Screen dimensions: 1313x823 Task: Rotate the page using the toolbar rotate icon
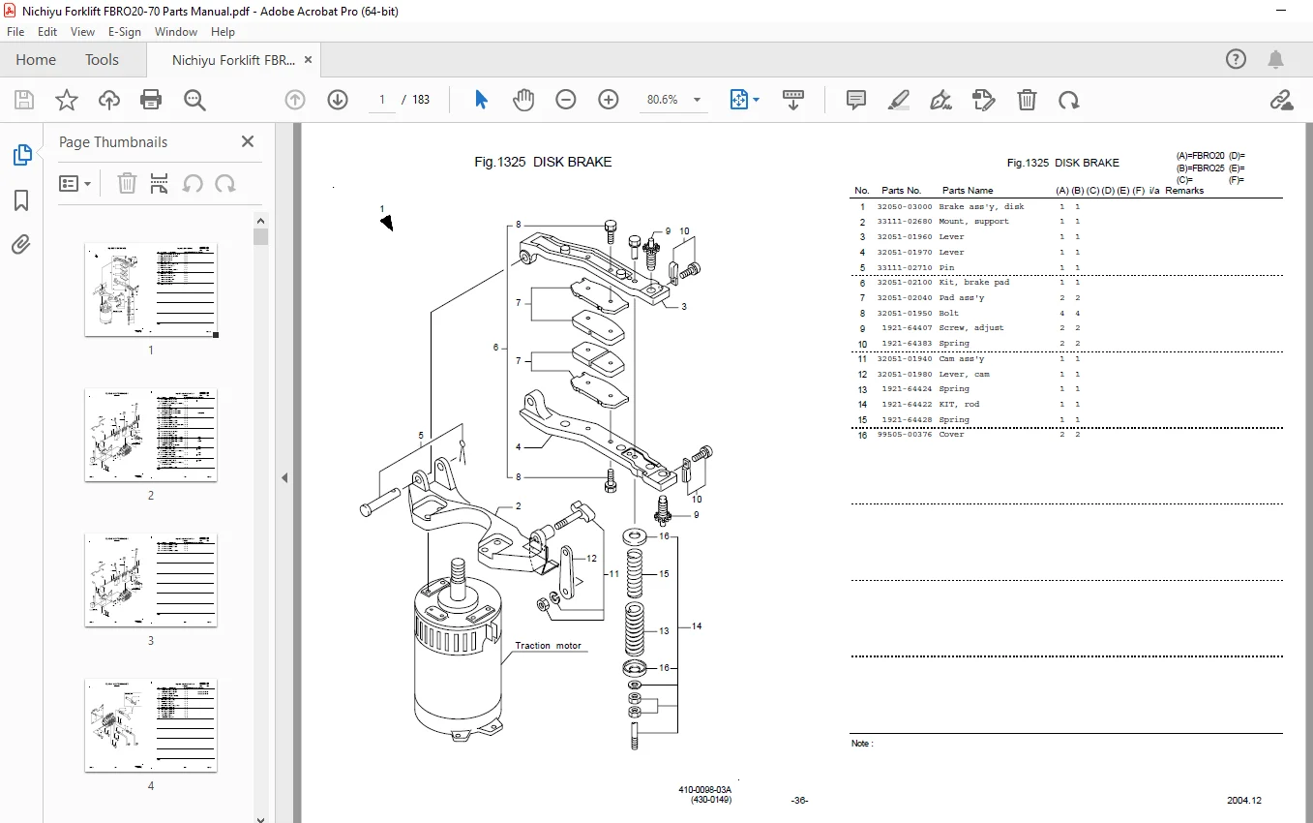[x=1069, y=100]
